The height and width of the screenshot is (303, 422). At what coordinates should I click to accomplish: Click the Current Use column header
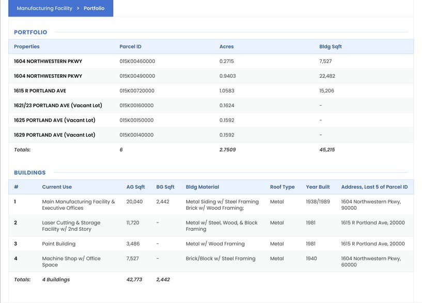(57, 187)
